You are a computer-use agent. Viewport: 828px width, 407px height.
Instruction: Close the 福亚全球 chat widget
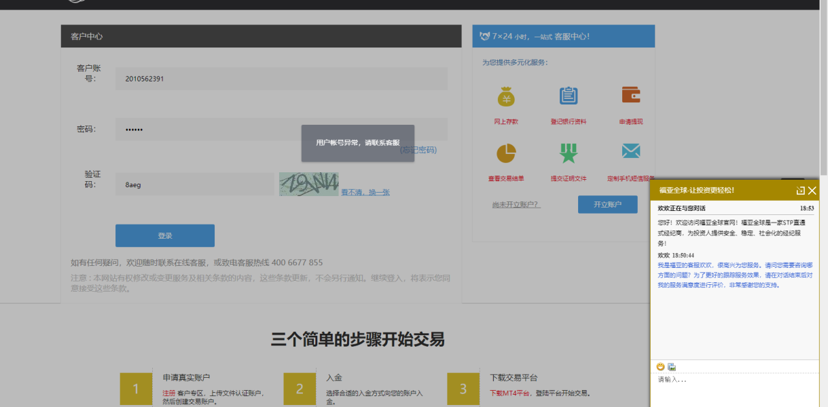tap(812, 191)
